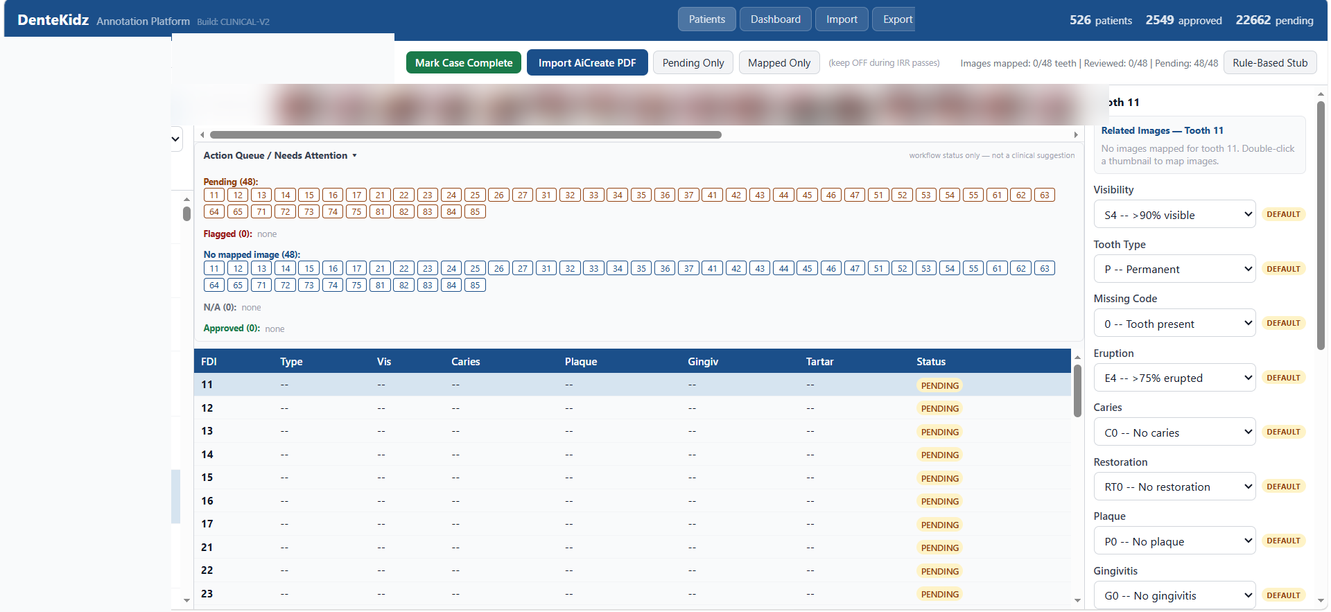This screenshot has width=1331, height=612.
Task: Click the DenteKidz logo title
Action: 53,20
